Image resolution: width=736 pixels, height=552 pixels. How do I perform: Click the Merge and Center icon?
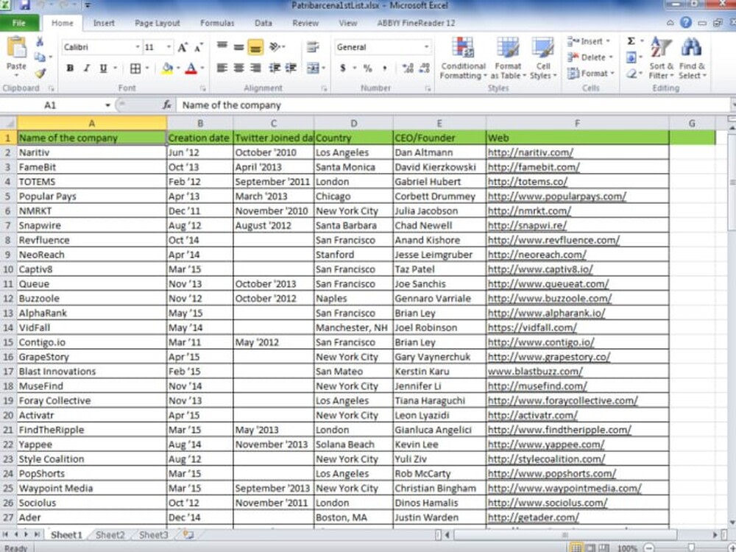click(x=313, y=68)
